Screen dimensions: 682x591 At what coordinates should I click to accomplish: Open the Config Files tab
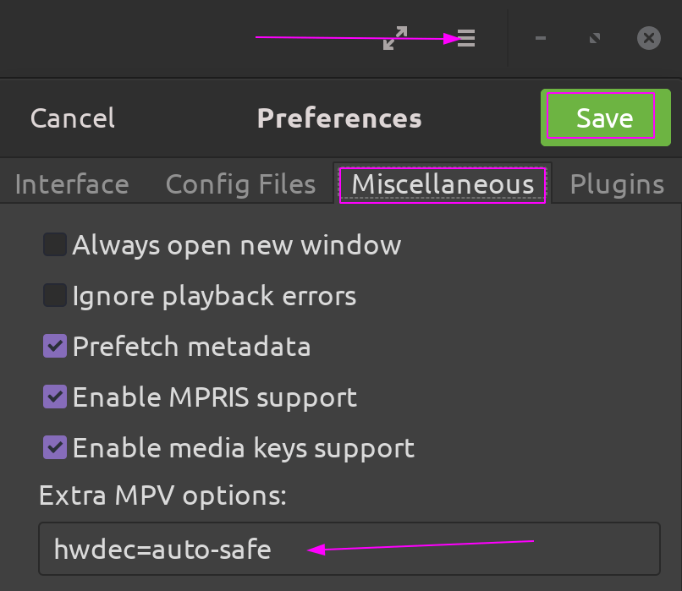pos(240,183)
